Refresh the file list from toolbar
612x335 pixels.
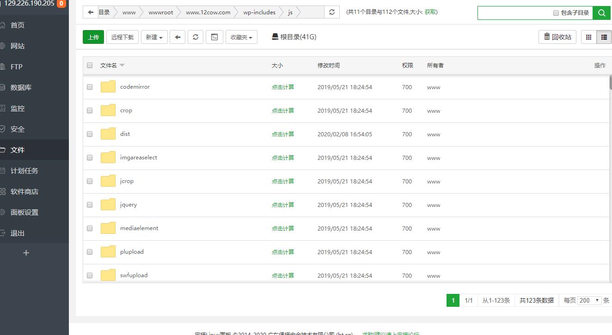tap(196, 37)
